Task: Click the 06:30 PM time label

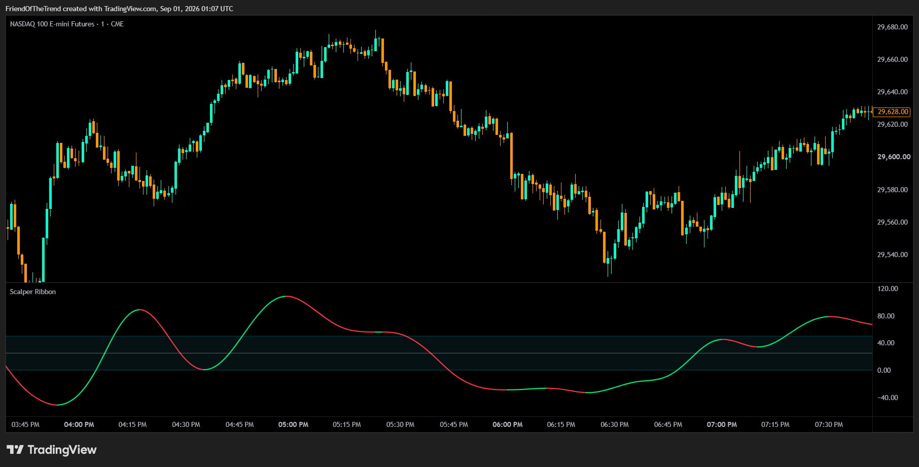Action: point(615,424)
